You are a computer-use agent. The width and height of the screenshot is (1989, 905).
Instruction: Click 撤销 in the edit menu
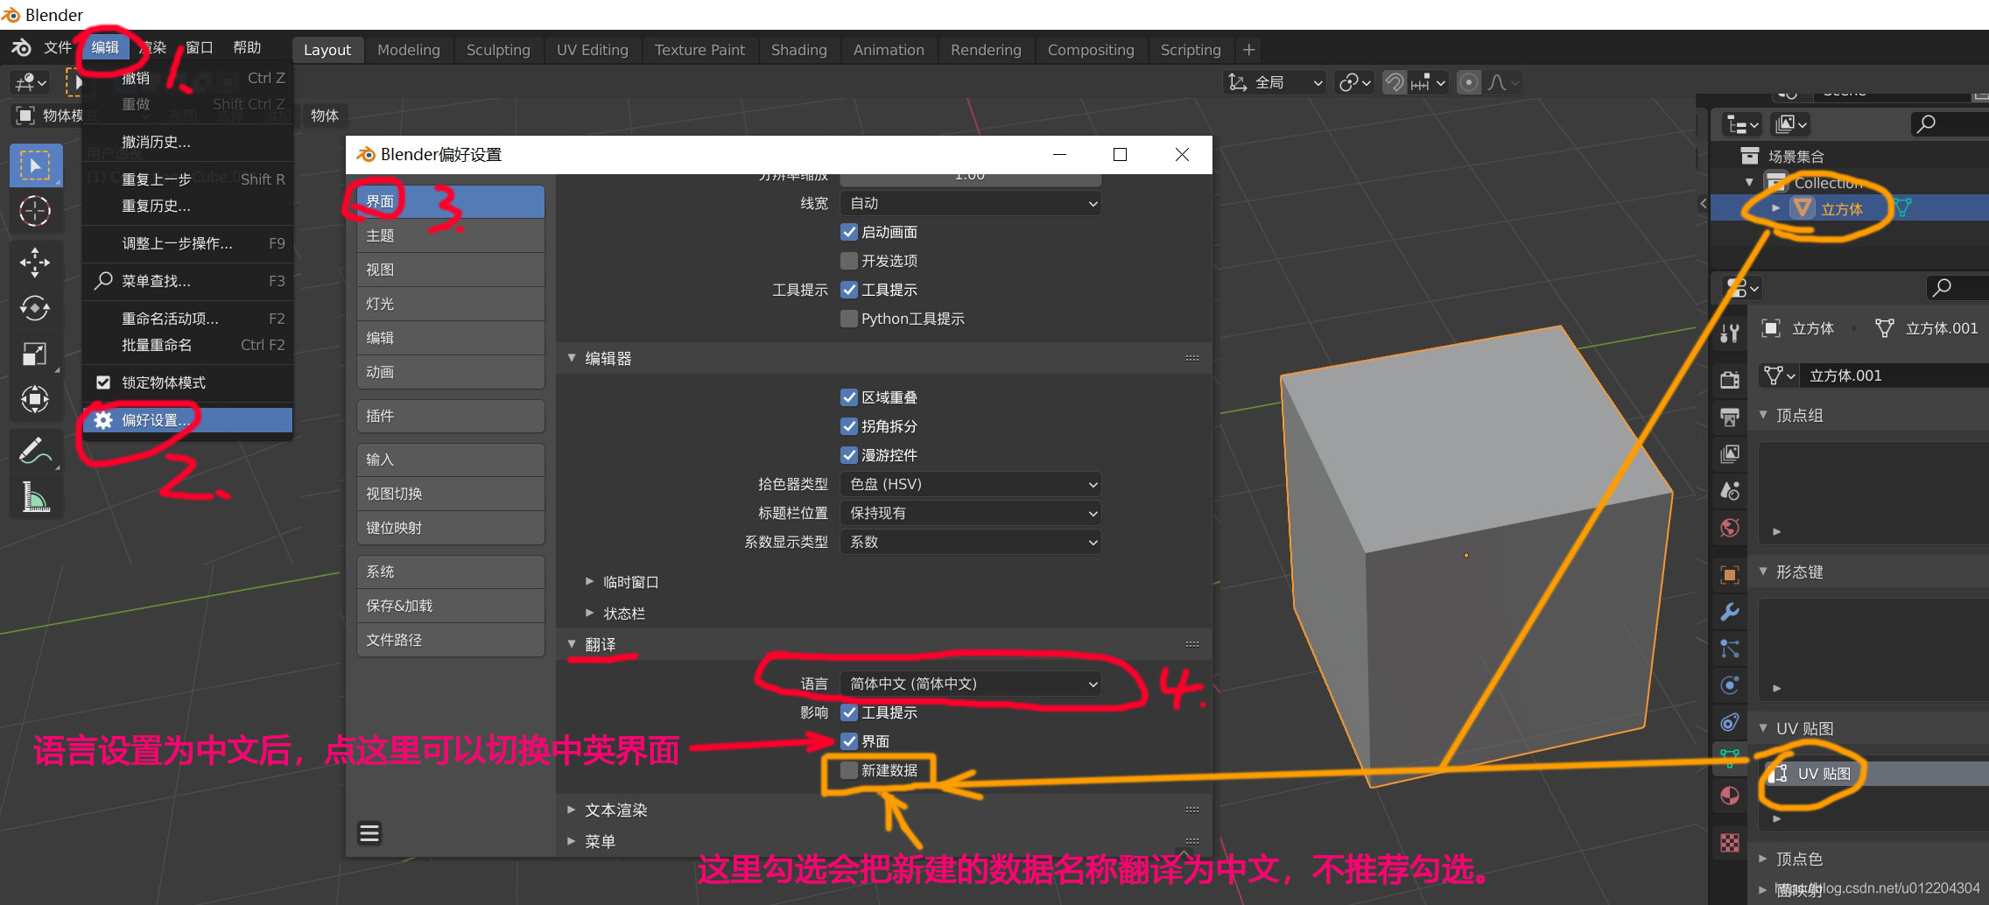pyautogui.click(x=188, y=78)
